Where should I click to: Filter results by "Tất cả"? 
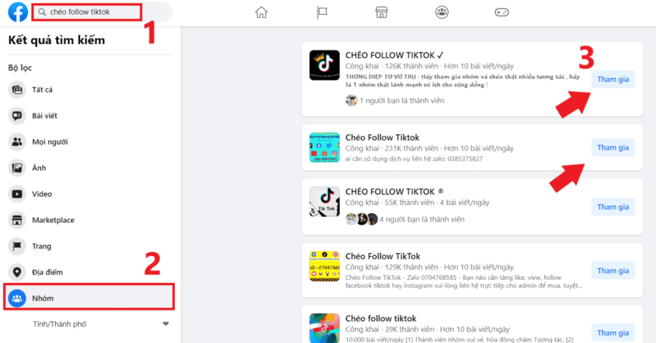42,90
